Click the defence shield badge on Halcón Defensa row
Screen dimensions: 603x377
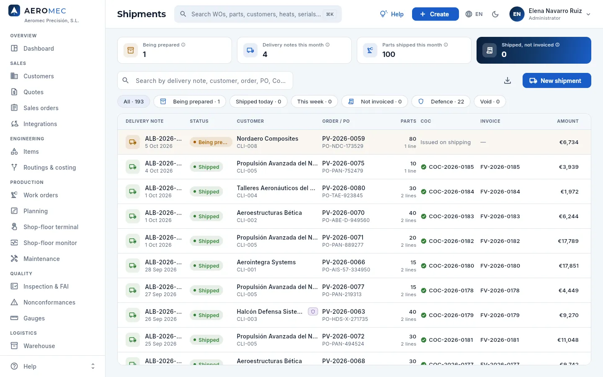click(x=313, y=312)
